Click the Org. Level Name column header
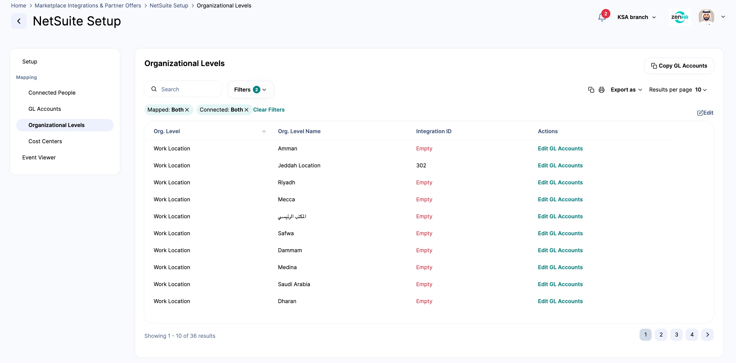The width and height of the screenshot is (736, 363). point(299,131)
